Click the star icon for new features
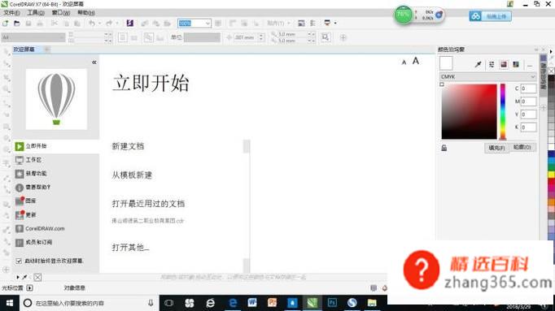This screenshot has width=555, height=311. [19, 174]
